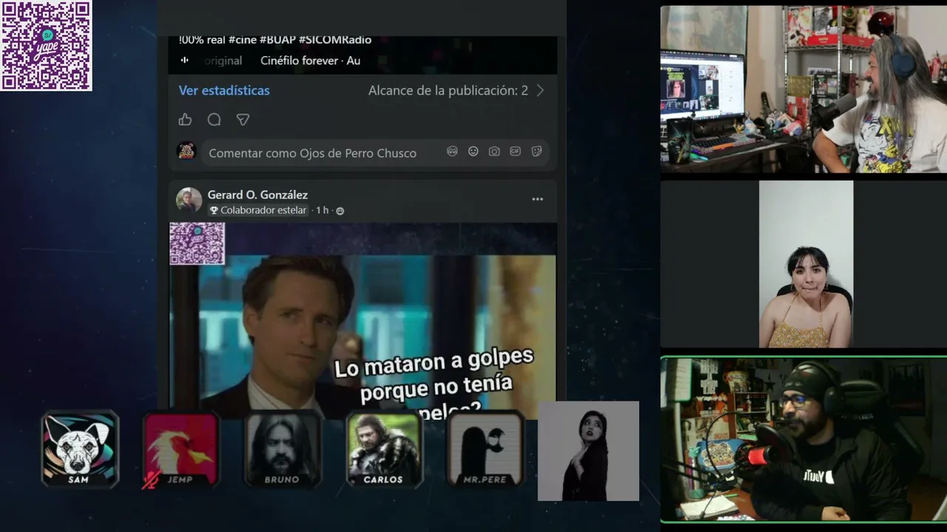Open the three-dot menu on Gerard's post
Viewport: 947px width, 532px height.
(x=538, y=199)
